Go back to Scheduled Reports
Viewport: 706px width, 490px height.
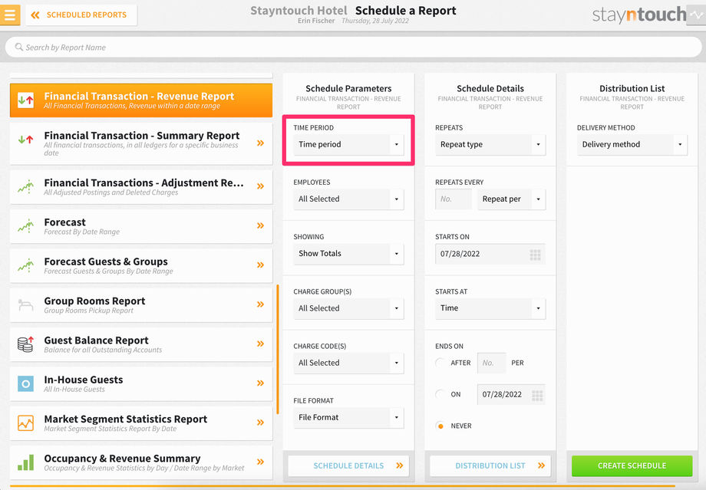click(81, 15)
